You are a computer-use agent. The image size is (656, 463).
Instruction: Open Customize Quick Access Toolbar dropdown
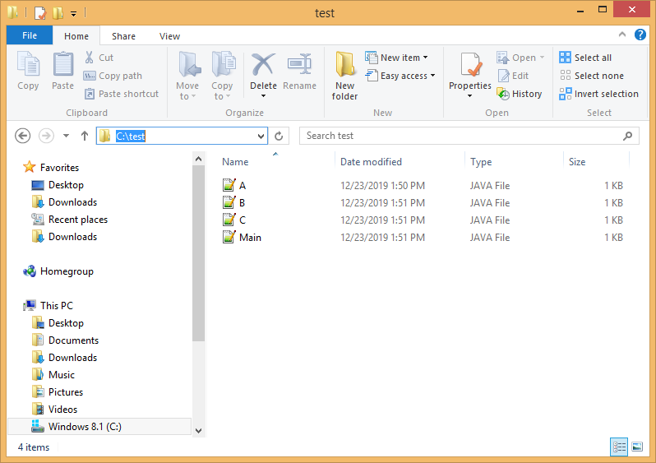tap(73, 14)
